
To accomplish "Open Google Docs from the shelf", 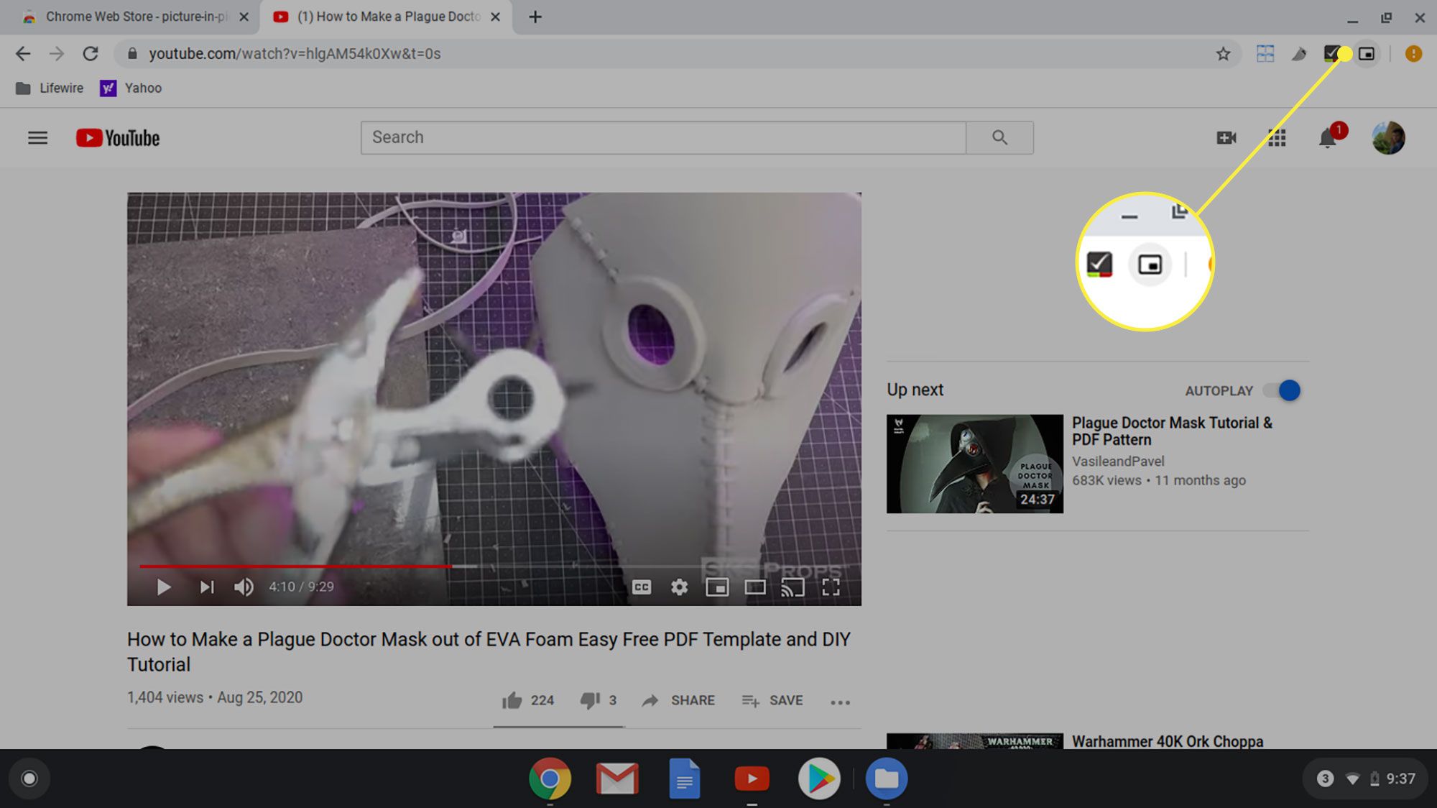I will (684, 779).
